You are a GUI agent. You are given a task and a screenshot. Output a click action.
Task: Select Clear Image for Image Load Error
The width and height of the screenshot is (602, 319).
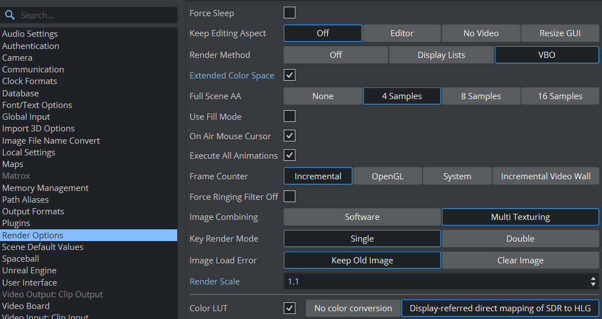tap(520, 261)
